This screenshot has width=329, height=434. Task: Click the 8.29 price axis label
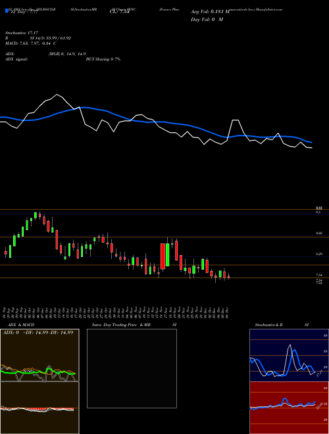coord(319,254)
